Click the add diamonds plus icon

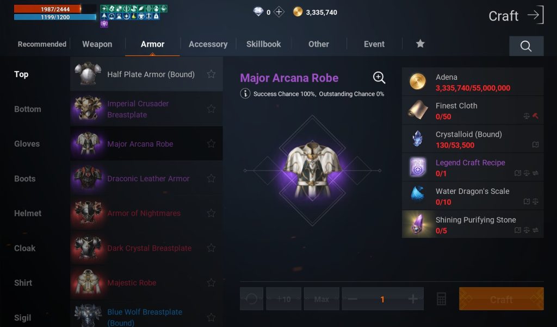pos(279,12)
